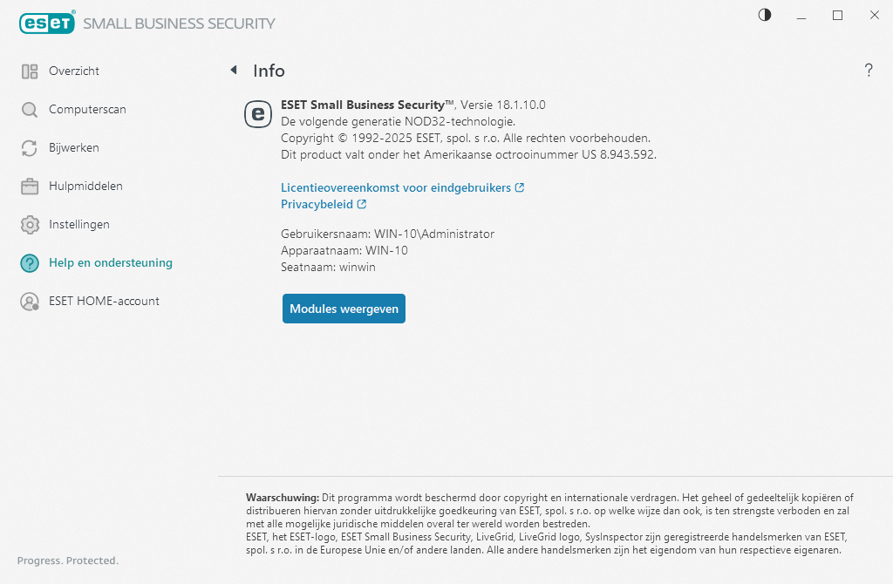Open the Overzicht menu item

(74, 71)
